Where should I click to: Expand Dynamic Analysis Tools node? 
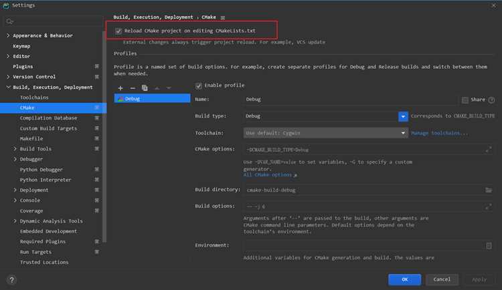click(15, 221)
